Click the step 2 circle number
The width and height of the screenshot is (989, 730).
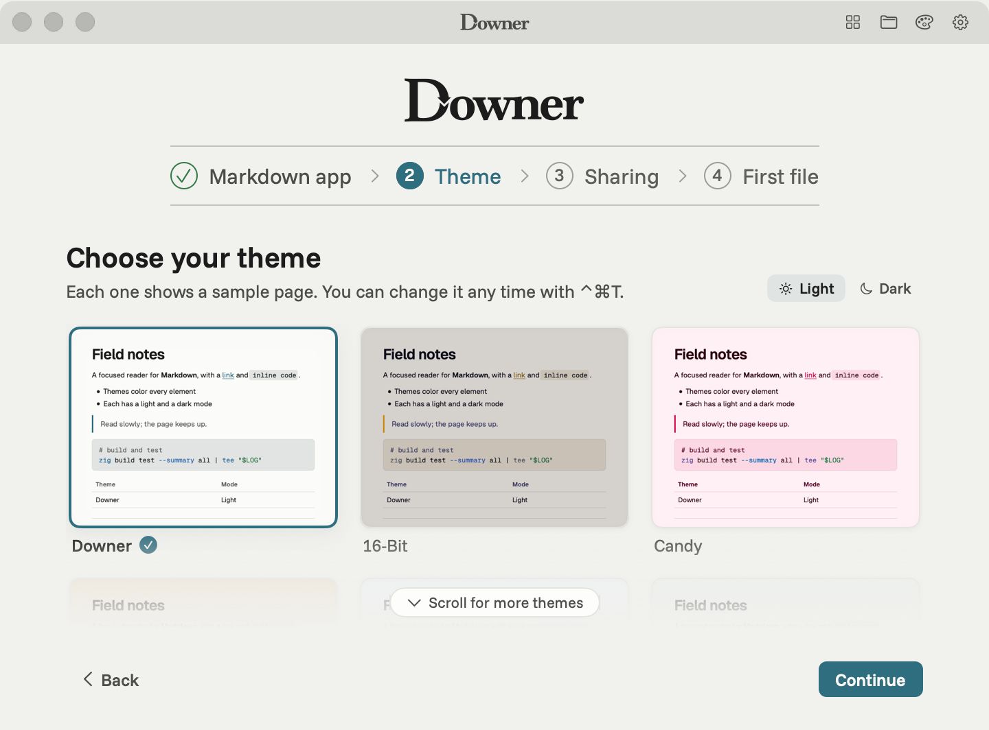point(410,176)
